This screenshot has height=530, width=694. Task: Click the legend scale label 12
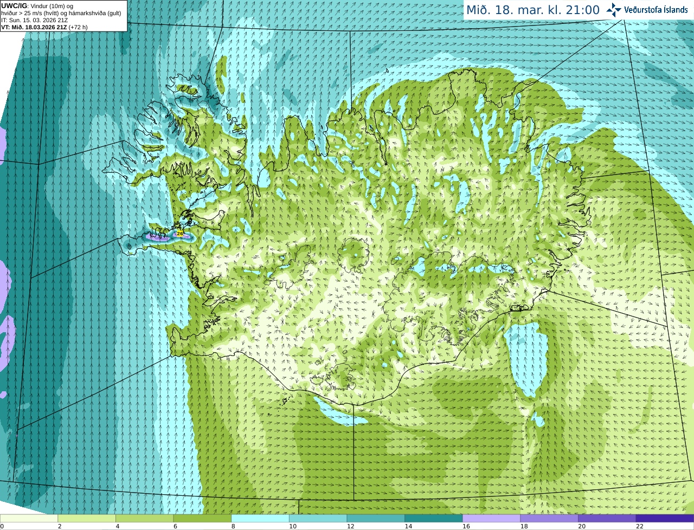click(350, 526)
